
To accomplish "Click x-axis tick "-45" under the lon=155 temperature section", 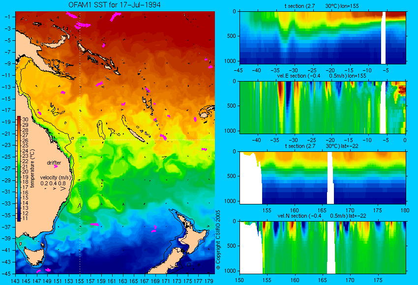I will coord(238,71).
